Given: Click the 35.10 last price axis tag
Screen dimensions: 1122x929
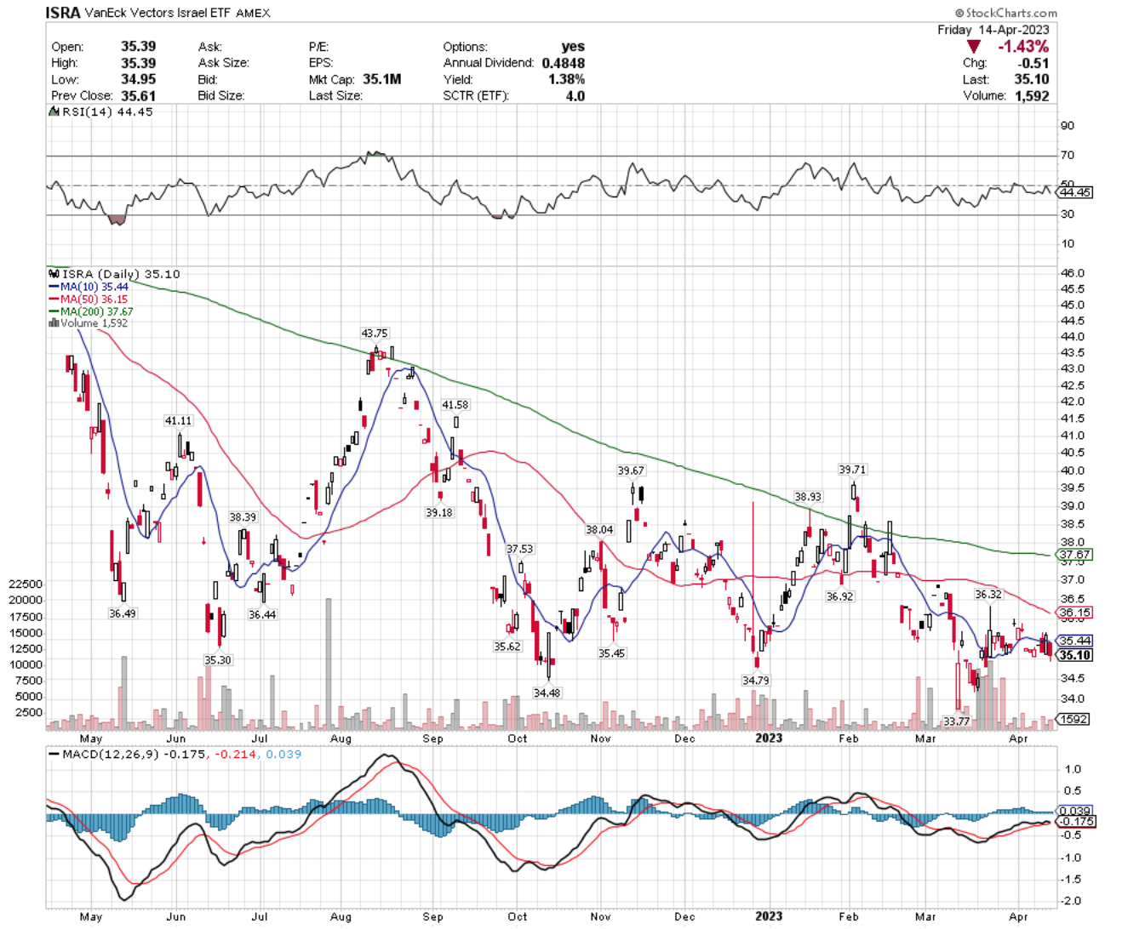Looking at the screenshot, I should point(1075,655).
